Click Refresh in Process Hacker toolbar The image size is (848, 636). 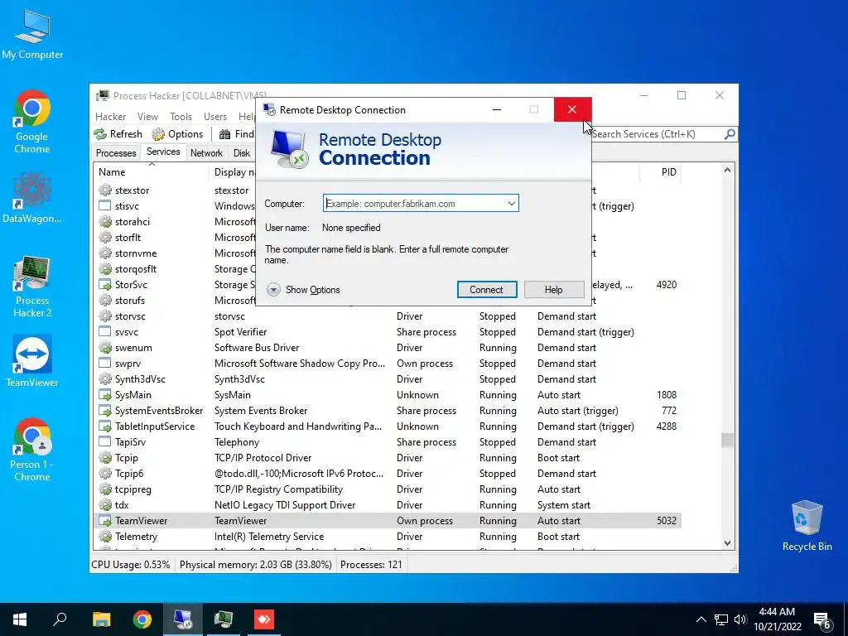(118, 134)
